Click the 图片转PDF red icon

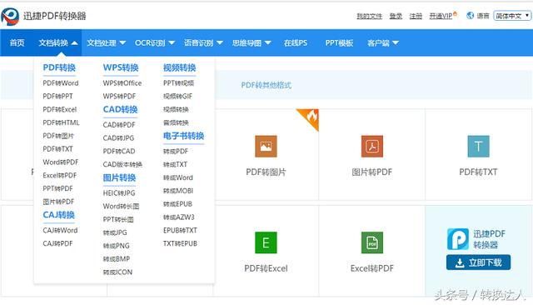(372, 146)
